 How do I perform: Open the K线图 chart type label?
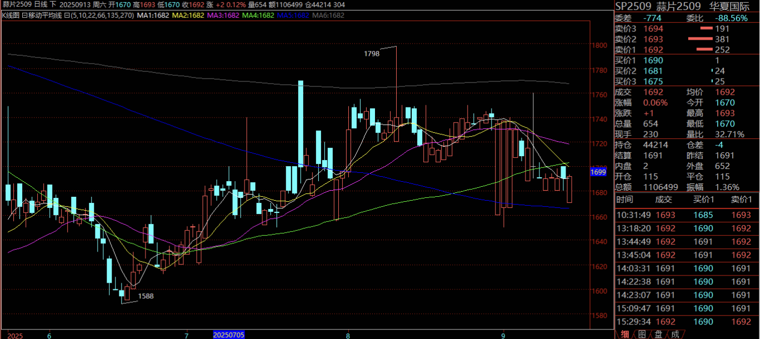(x=10, y=15)
